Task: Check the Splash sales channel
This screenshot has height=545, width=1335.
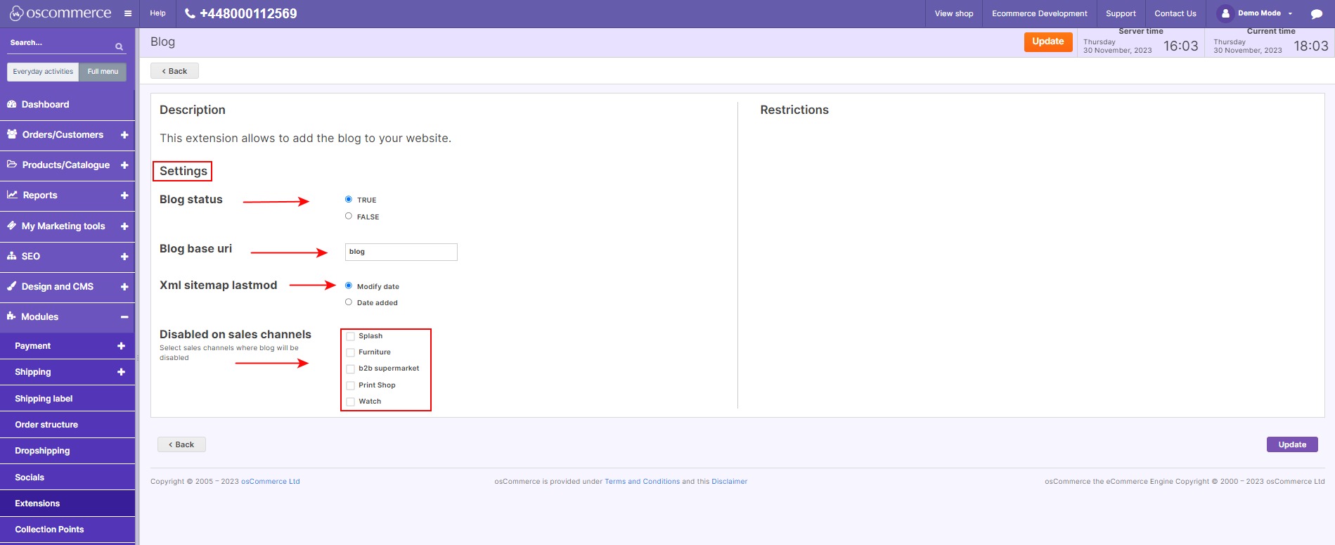Action: [351, 336]
